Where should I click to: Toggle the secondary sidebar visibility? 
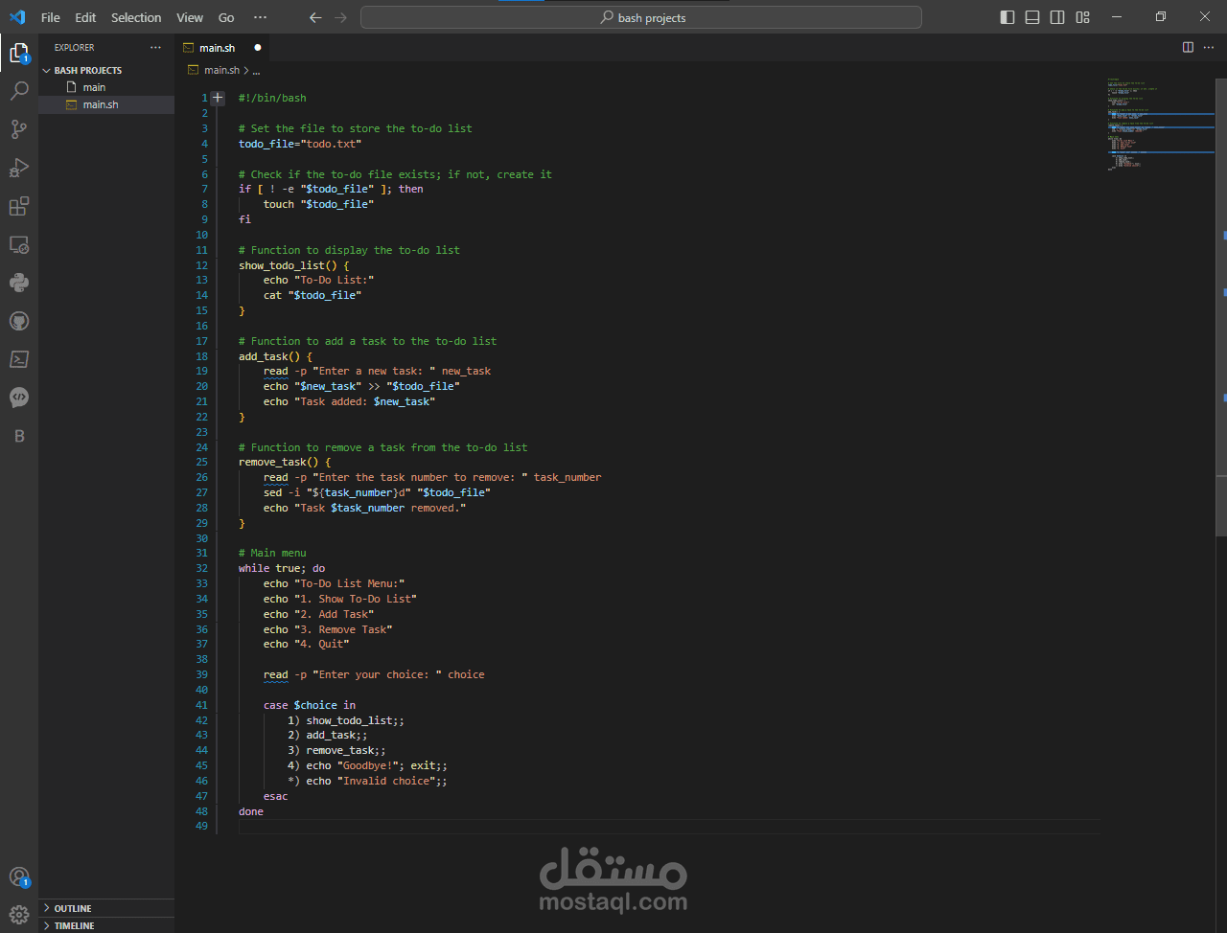coord(1057,16)
